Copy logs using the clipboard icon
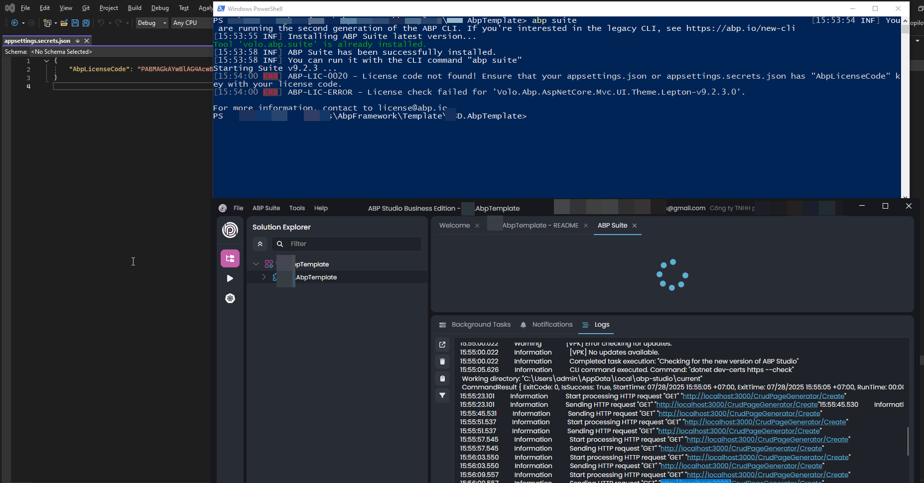 (x=442, y=378)
